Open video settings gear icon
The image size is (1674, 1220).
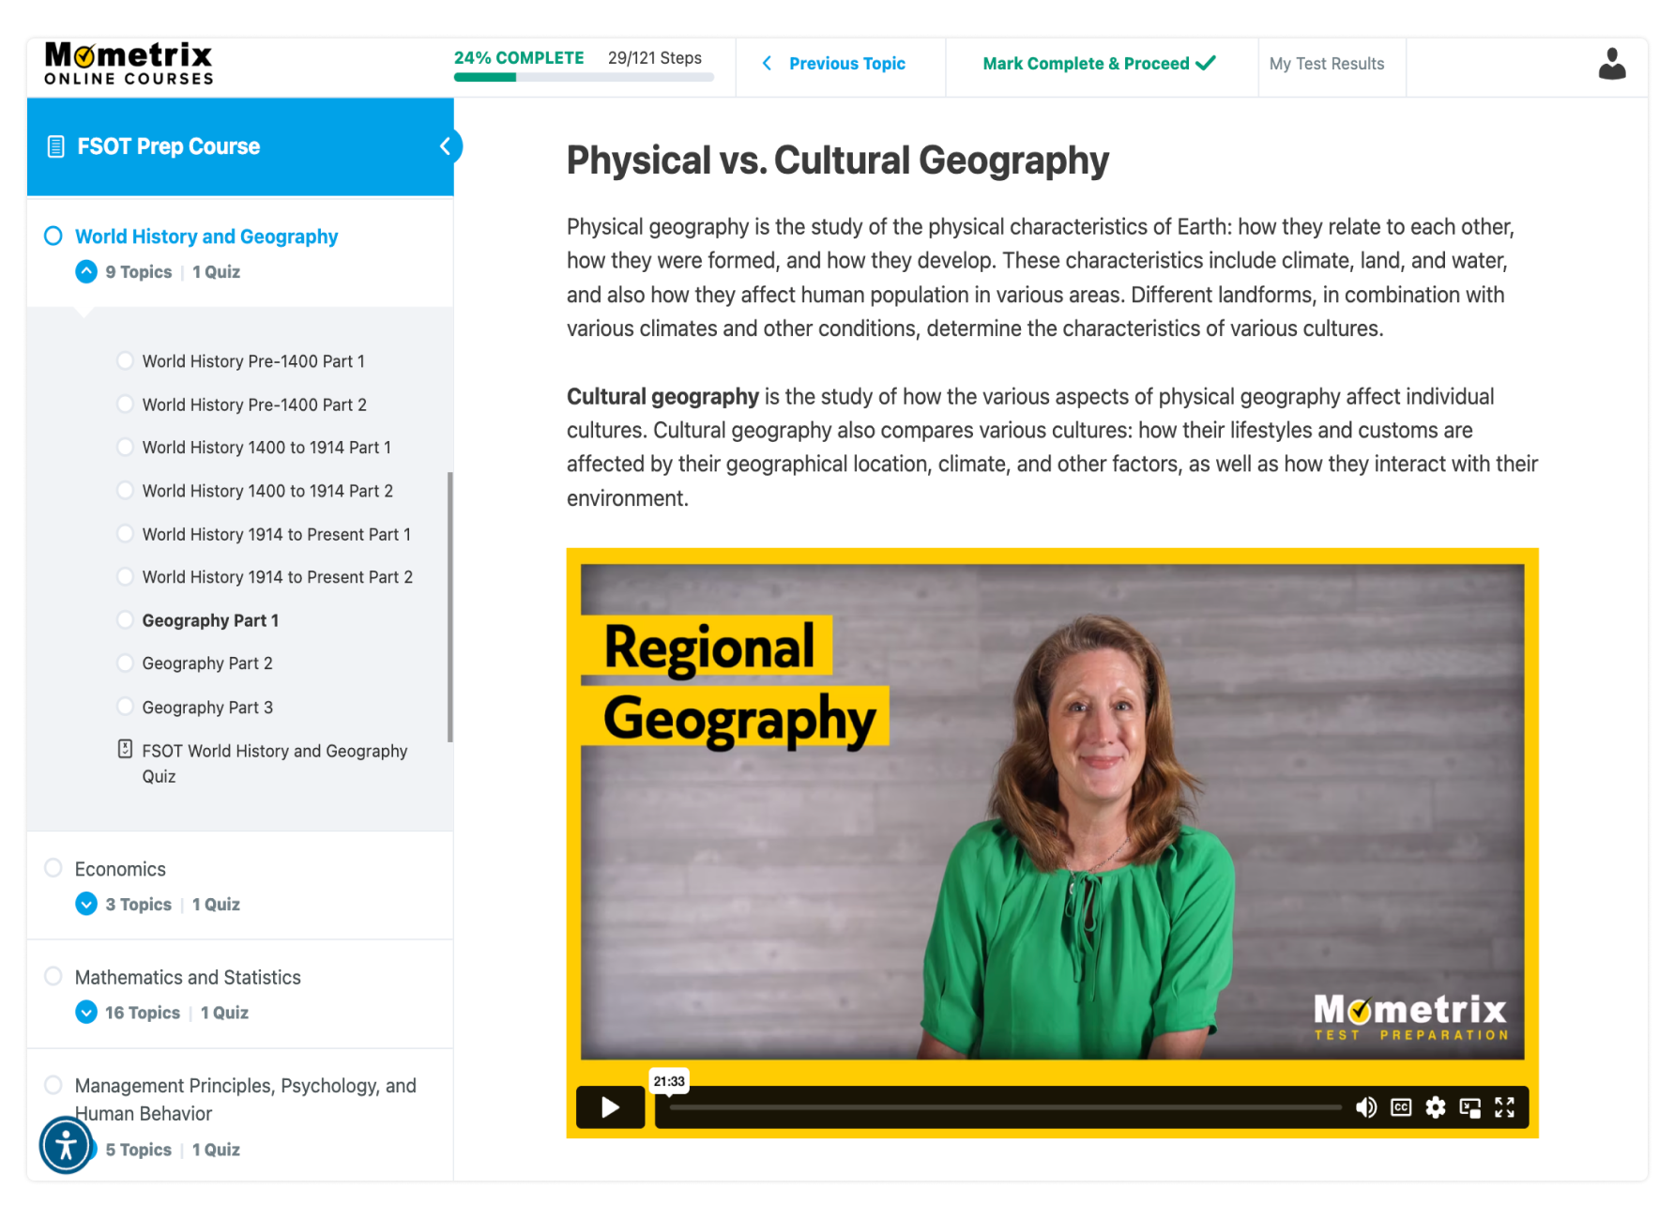[x=1435, y=1107]
